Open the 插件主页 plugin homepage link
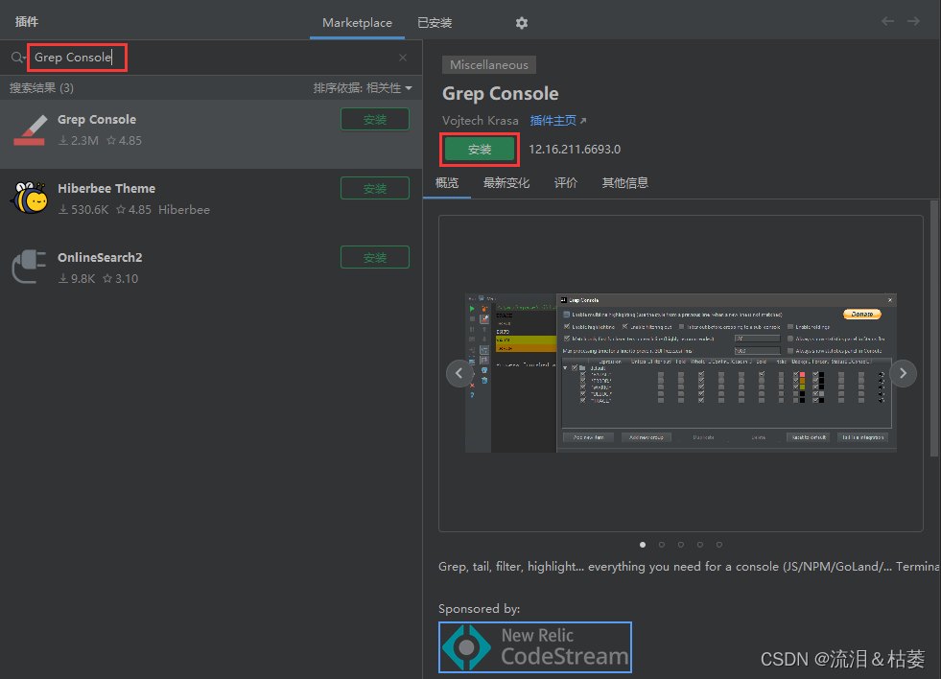 558,121
